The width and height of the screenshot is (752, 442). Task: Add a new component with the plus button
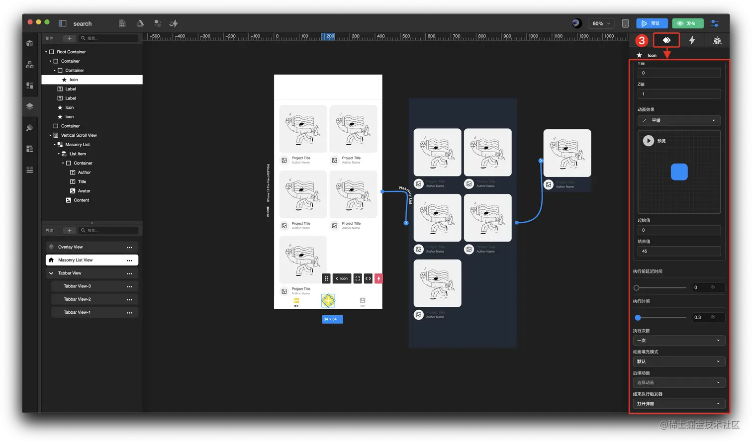(x=69, y=38)
